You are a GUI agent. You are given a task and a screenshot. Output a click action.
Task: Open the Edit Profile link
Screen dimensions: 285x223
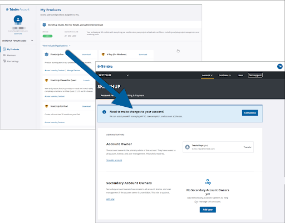(x=18, y=34)
